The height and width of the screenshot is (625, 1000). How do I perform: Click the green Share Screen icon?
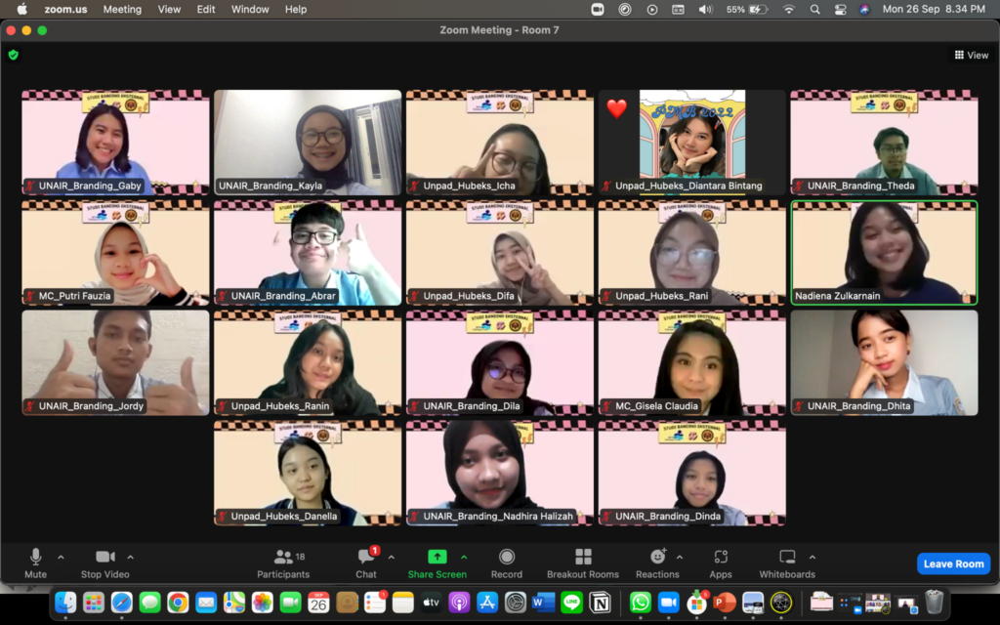[x=437, y=557]
